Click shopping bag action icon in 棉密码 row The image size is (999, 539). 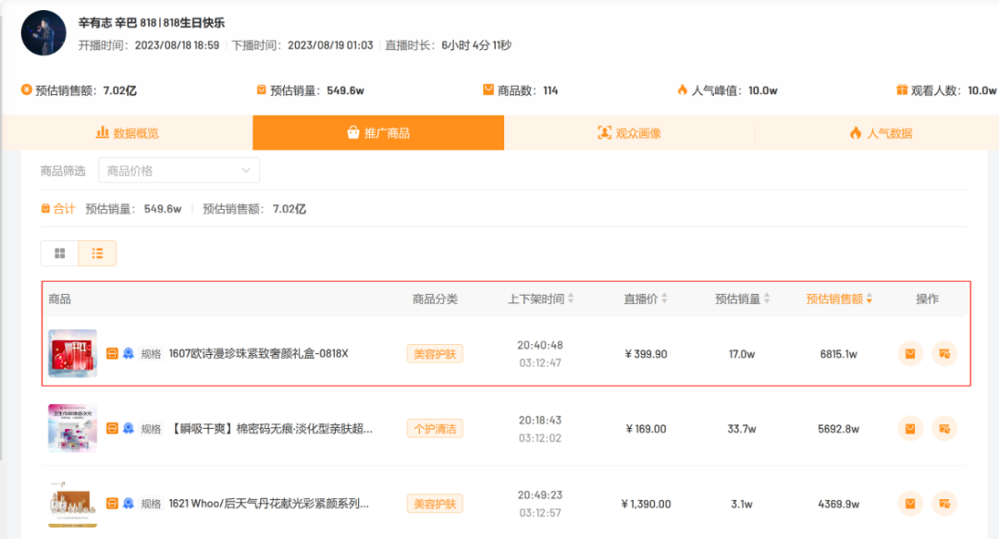tap(910, 428)
